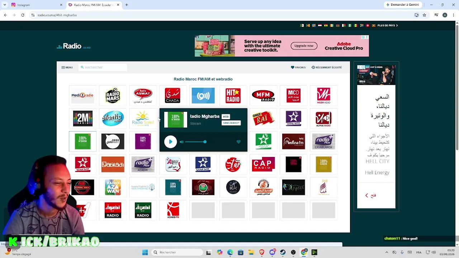Click the فتح link in the side ad
Screen dimensions: 459x258
coord(371,195)
